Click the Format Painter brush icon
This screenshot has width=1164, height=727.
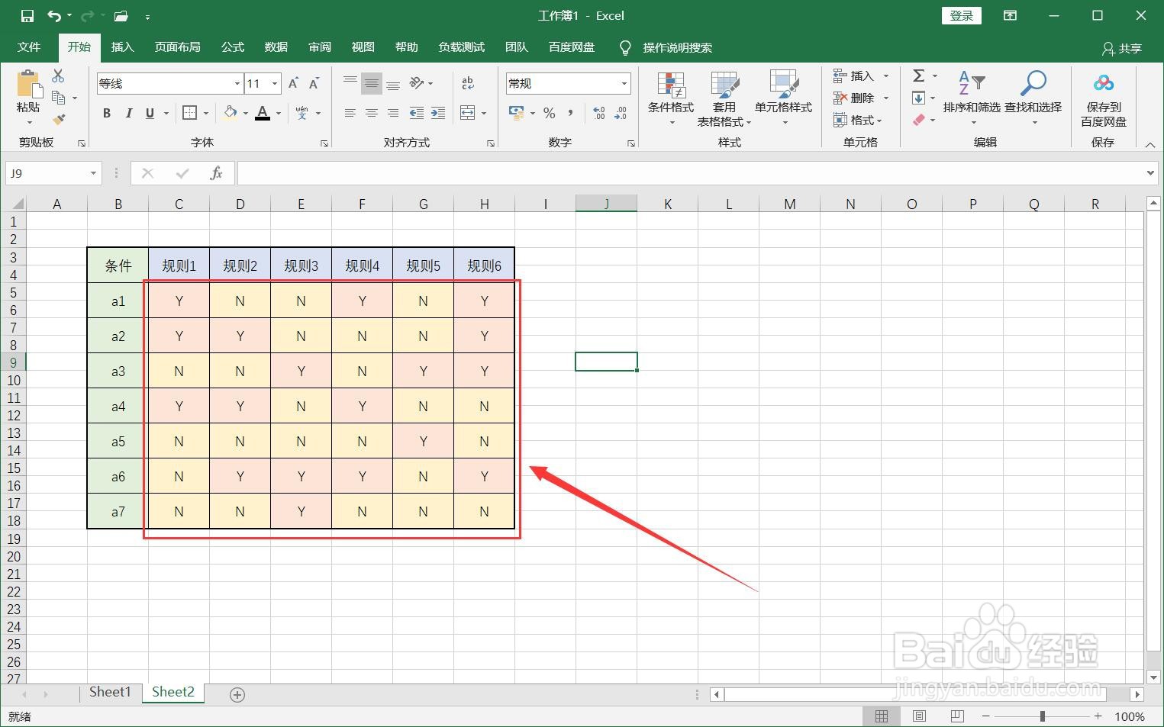point(59,120)
